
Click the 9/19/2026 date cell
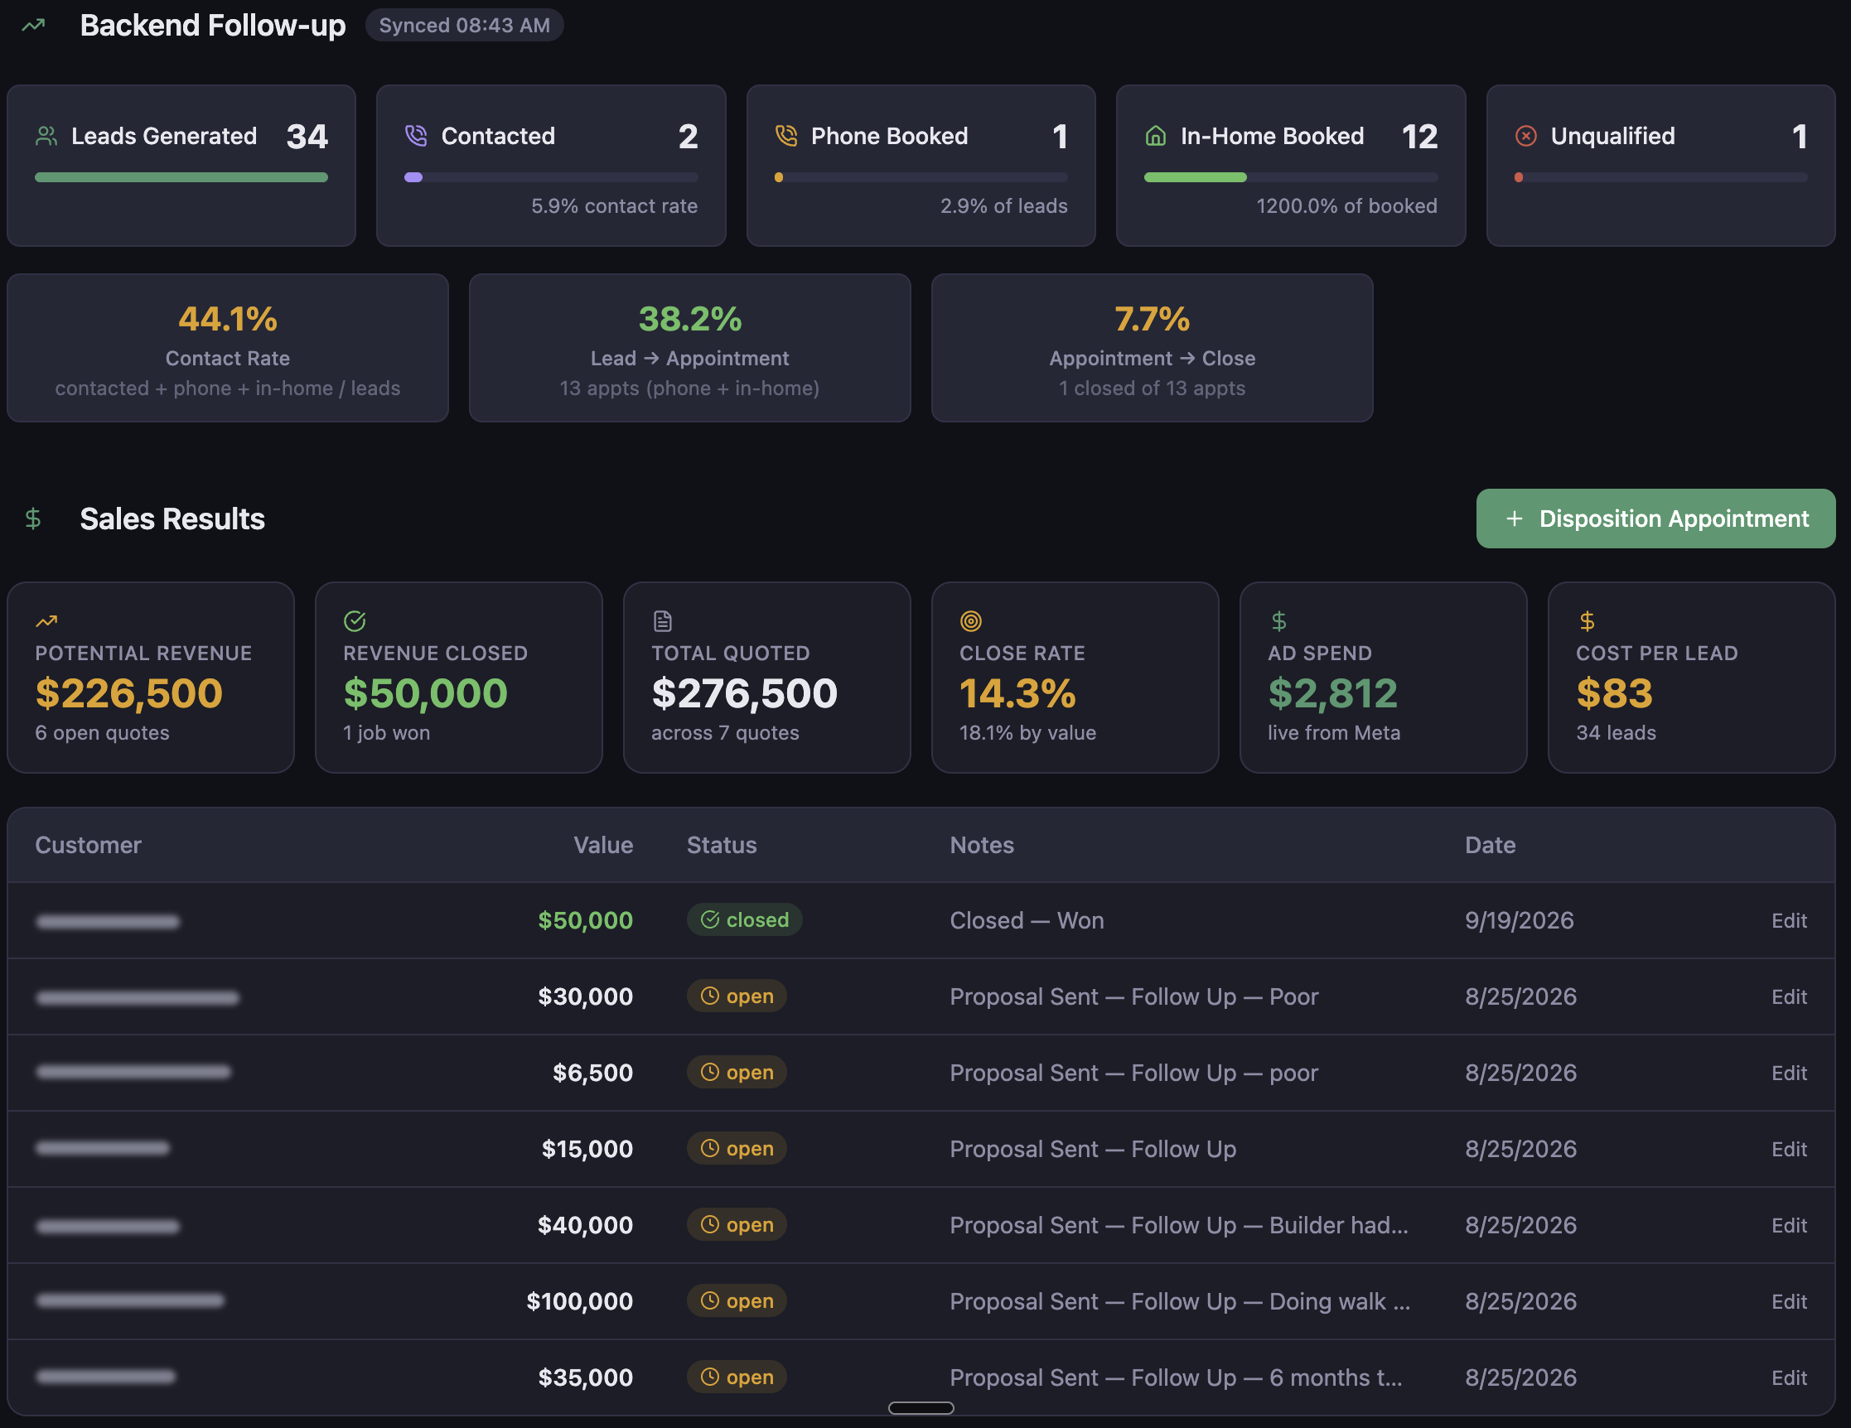click(x=1519, y=920)
